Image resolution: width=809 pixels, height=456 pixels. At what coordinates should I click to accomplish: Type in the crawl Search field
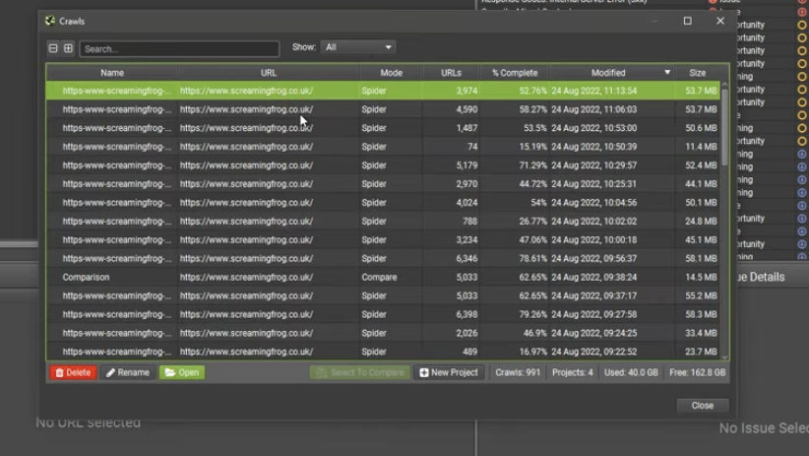pos(179,48)
